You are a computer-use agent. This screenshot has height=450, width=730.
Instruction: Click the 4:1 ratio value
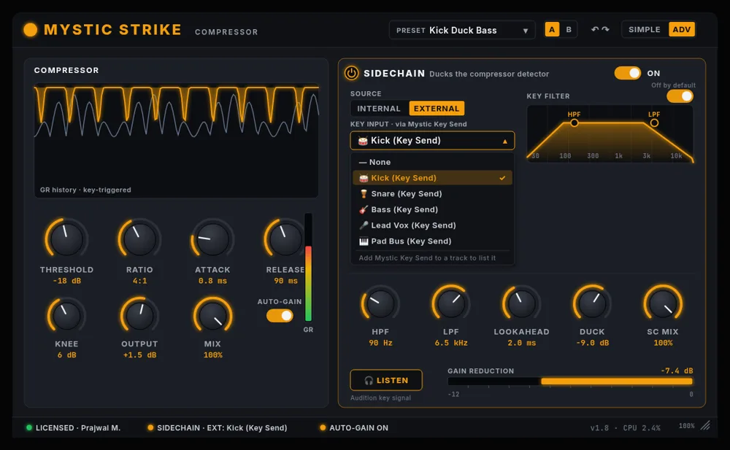139,281
